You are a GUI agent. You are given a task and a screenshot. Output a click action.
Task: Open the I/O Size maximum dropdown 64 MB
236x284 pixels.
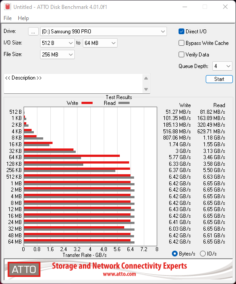coord(100,43)
